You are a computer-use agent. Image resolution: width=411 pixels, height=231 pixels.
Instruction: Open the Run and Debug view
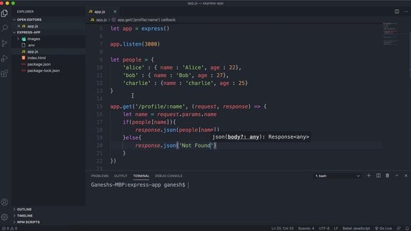click(4, 58)
